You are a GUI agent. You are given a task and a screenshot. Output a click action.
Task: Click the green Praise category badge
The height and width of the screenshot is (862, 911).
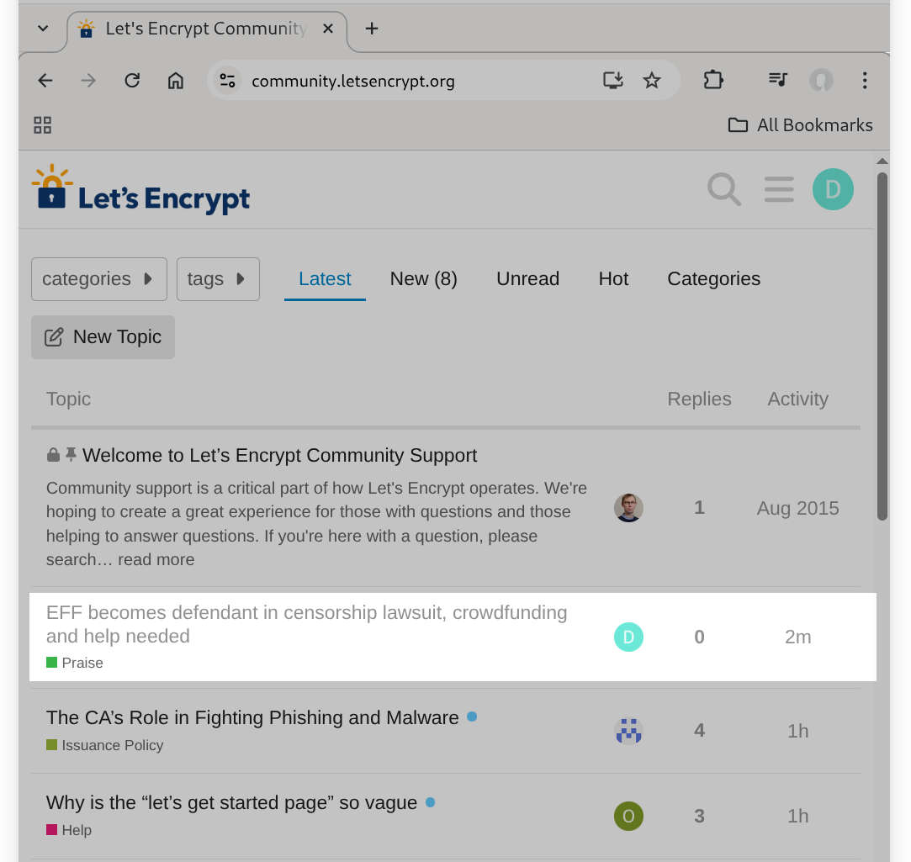tap(75, 663)
